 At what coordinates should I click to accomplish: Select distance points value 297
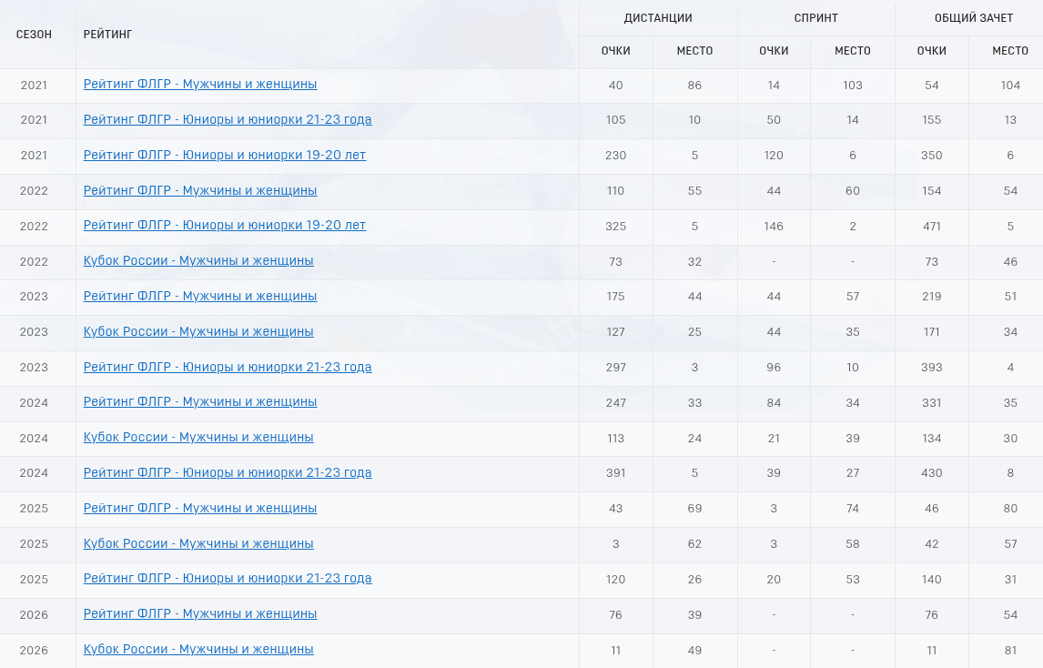point(615,368)
